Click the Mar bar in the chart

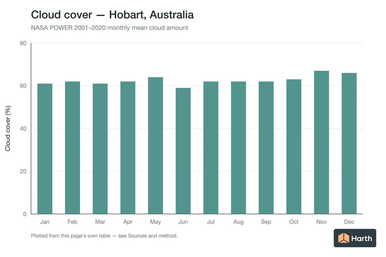coord(100,149)
